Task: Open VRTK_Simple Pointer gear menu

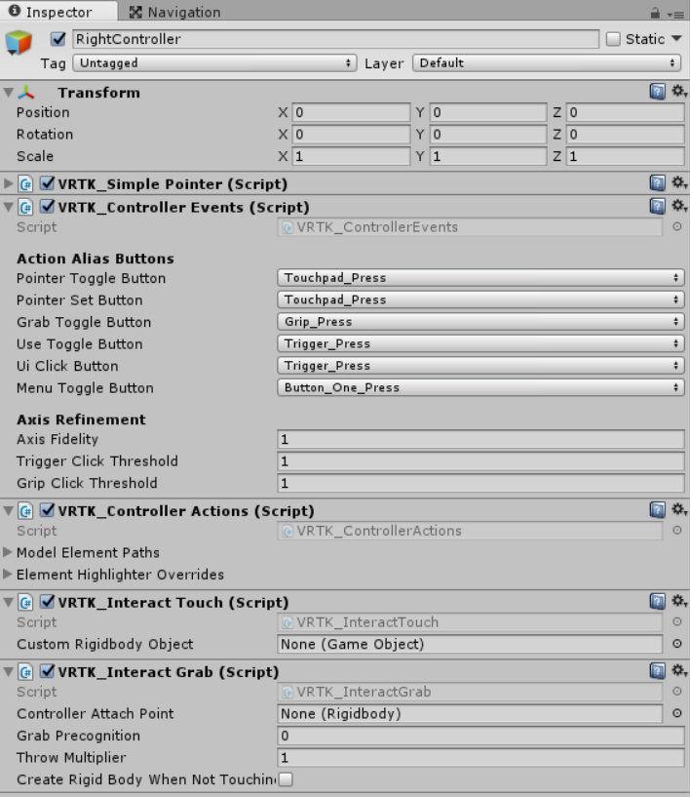Action: point(679,182)
